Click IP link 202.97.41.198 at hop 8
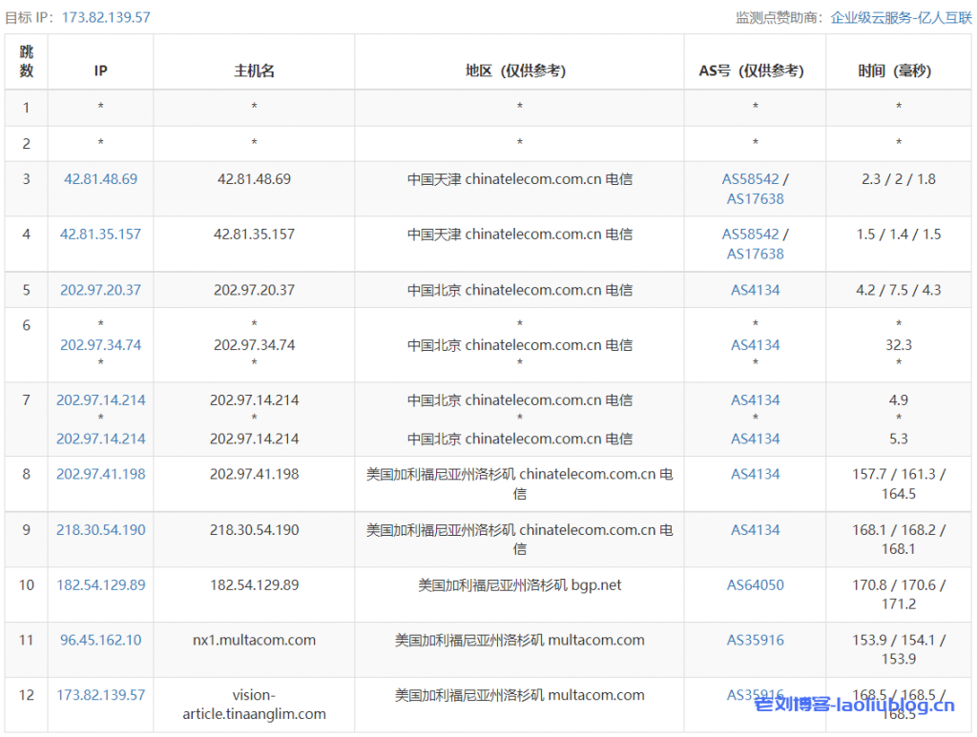 tap(99, 474)
